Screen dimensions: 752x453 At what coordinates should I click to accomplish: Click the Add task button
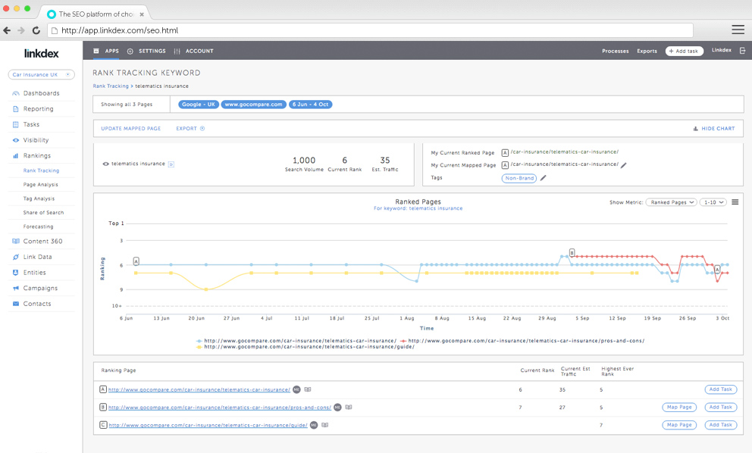point(685,51)
